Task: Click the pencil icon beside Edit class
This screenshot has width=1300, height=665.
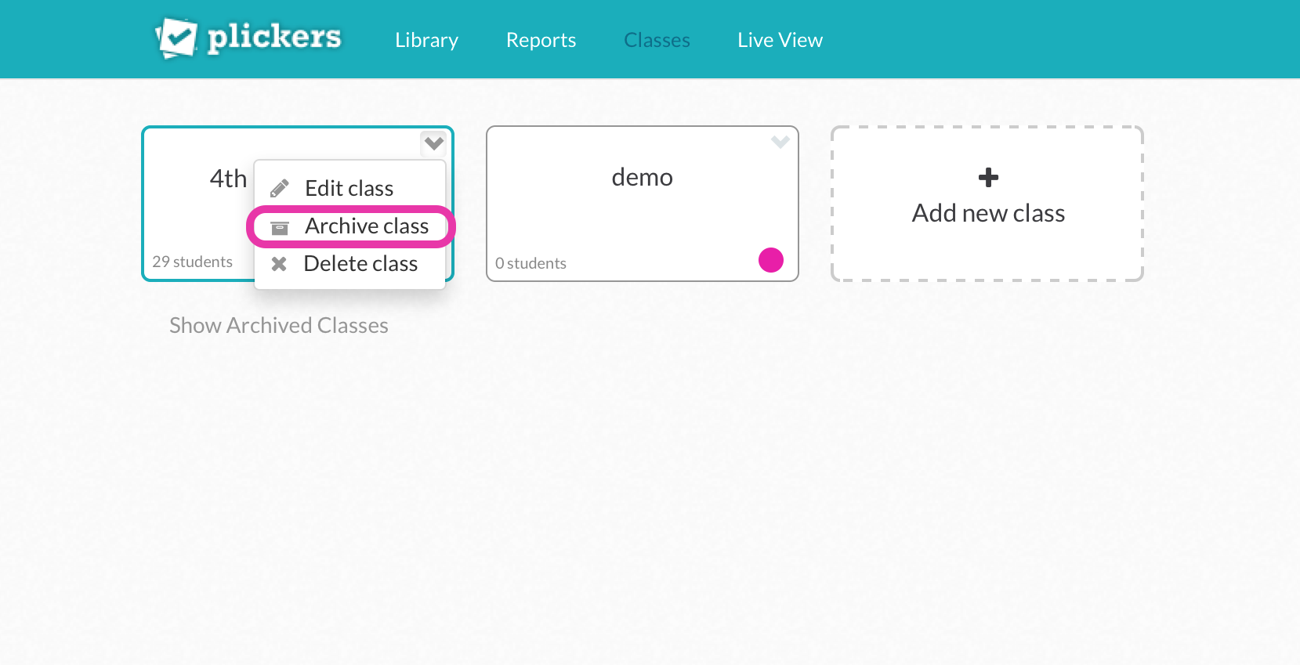Action: point(280,189)
